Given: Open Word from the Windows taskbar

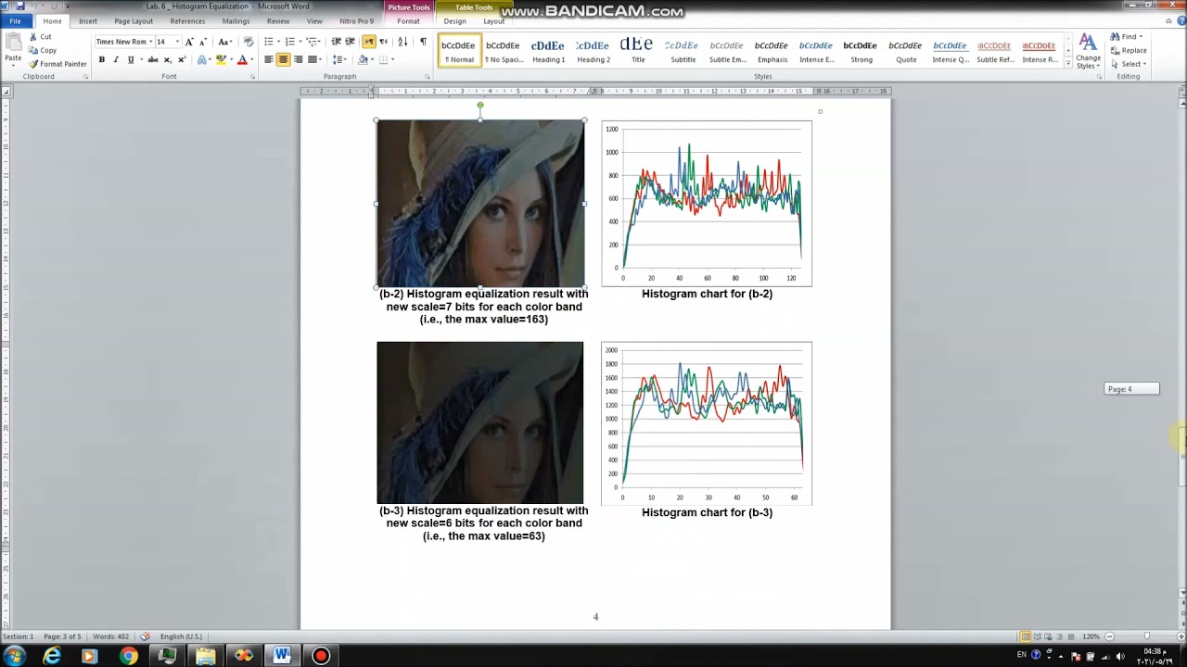Looking at the screenshot, I should (282, 656).
